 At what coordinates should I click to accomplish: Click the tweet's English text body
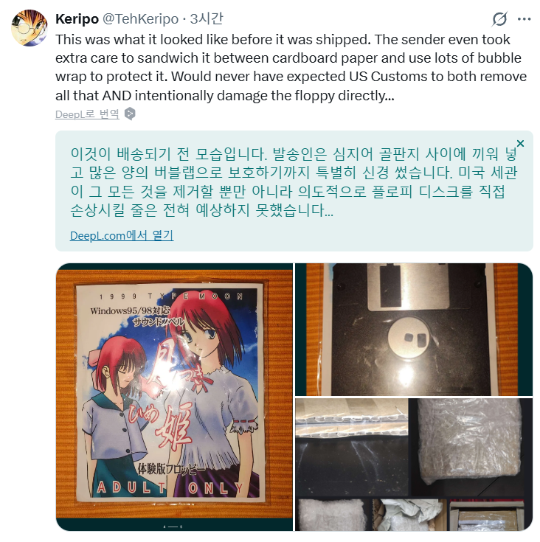[x=291, y=67]
